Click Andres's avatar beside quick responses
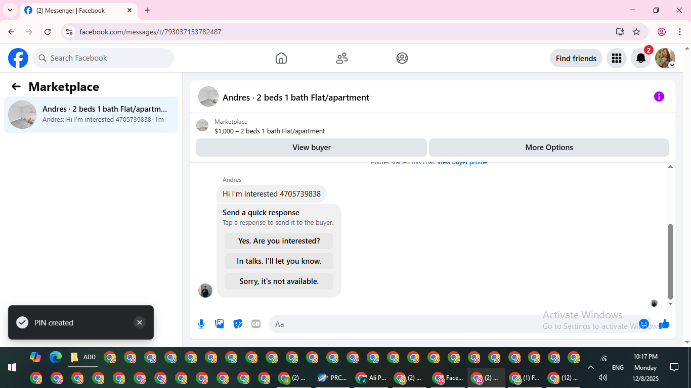This screenshot has height=388, width=691. tap(205, 290)
